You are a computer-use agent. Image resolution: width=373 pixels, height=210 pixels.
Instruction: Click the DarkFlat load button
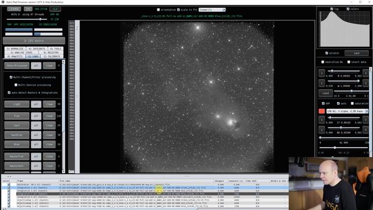click(17, 135)
